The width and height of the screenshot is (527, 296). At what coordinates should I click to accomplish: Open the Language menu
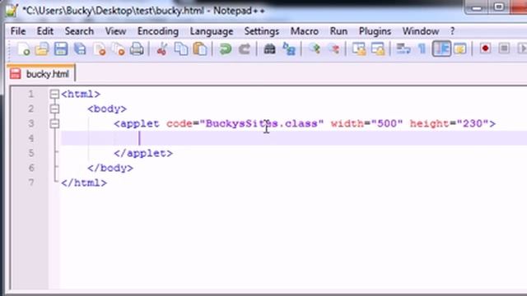click(212, 31)
